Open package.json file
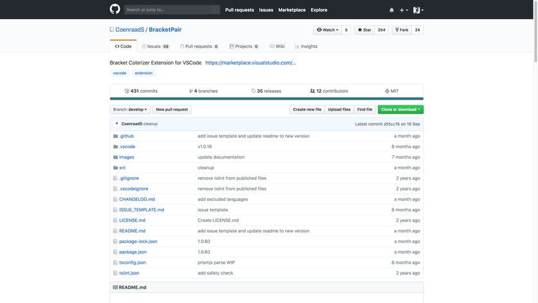 [133, 252]
